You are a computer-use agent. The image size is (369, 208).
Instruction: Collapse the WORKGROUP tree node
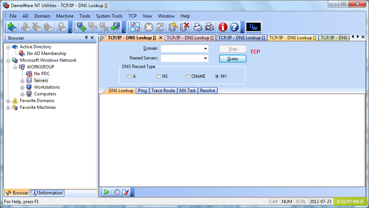pos(15,67)
